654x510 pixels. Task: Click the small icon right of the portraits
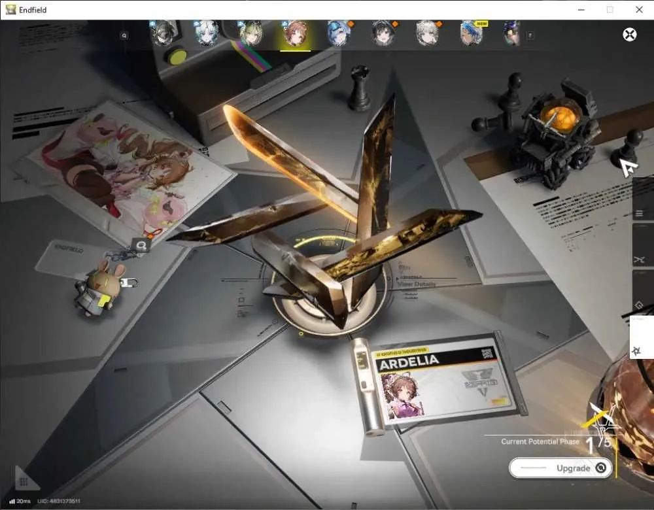pos(530,35)
